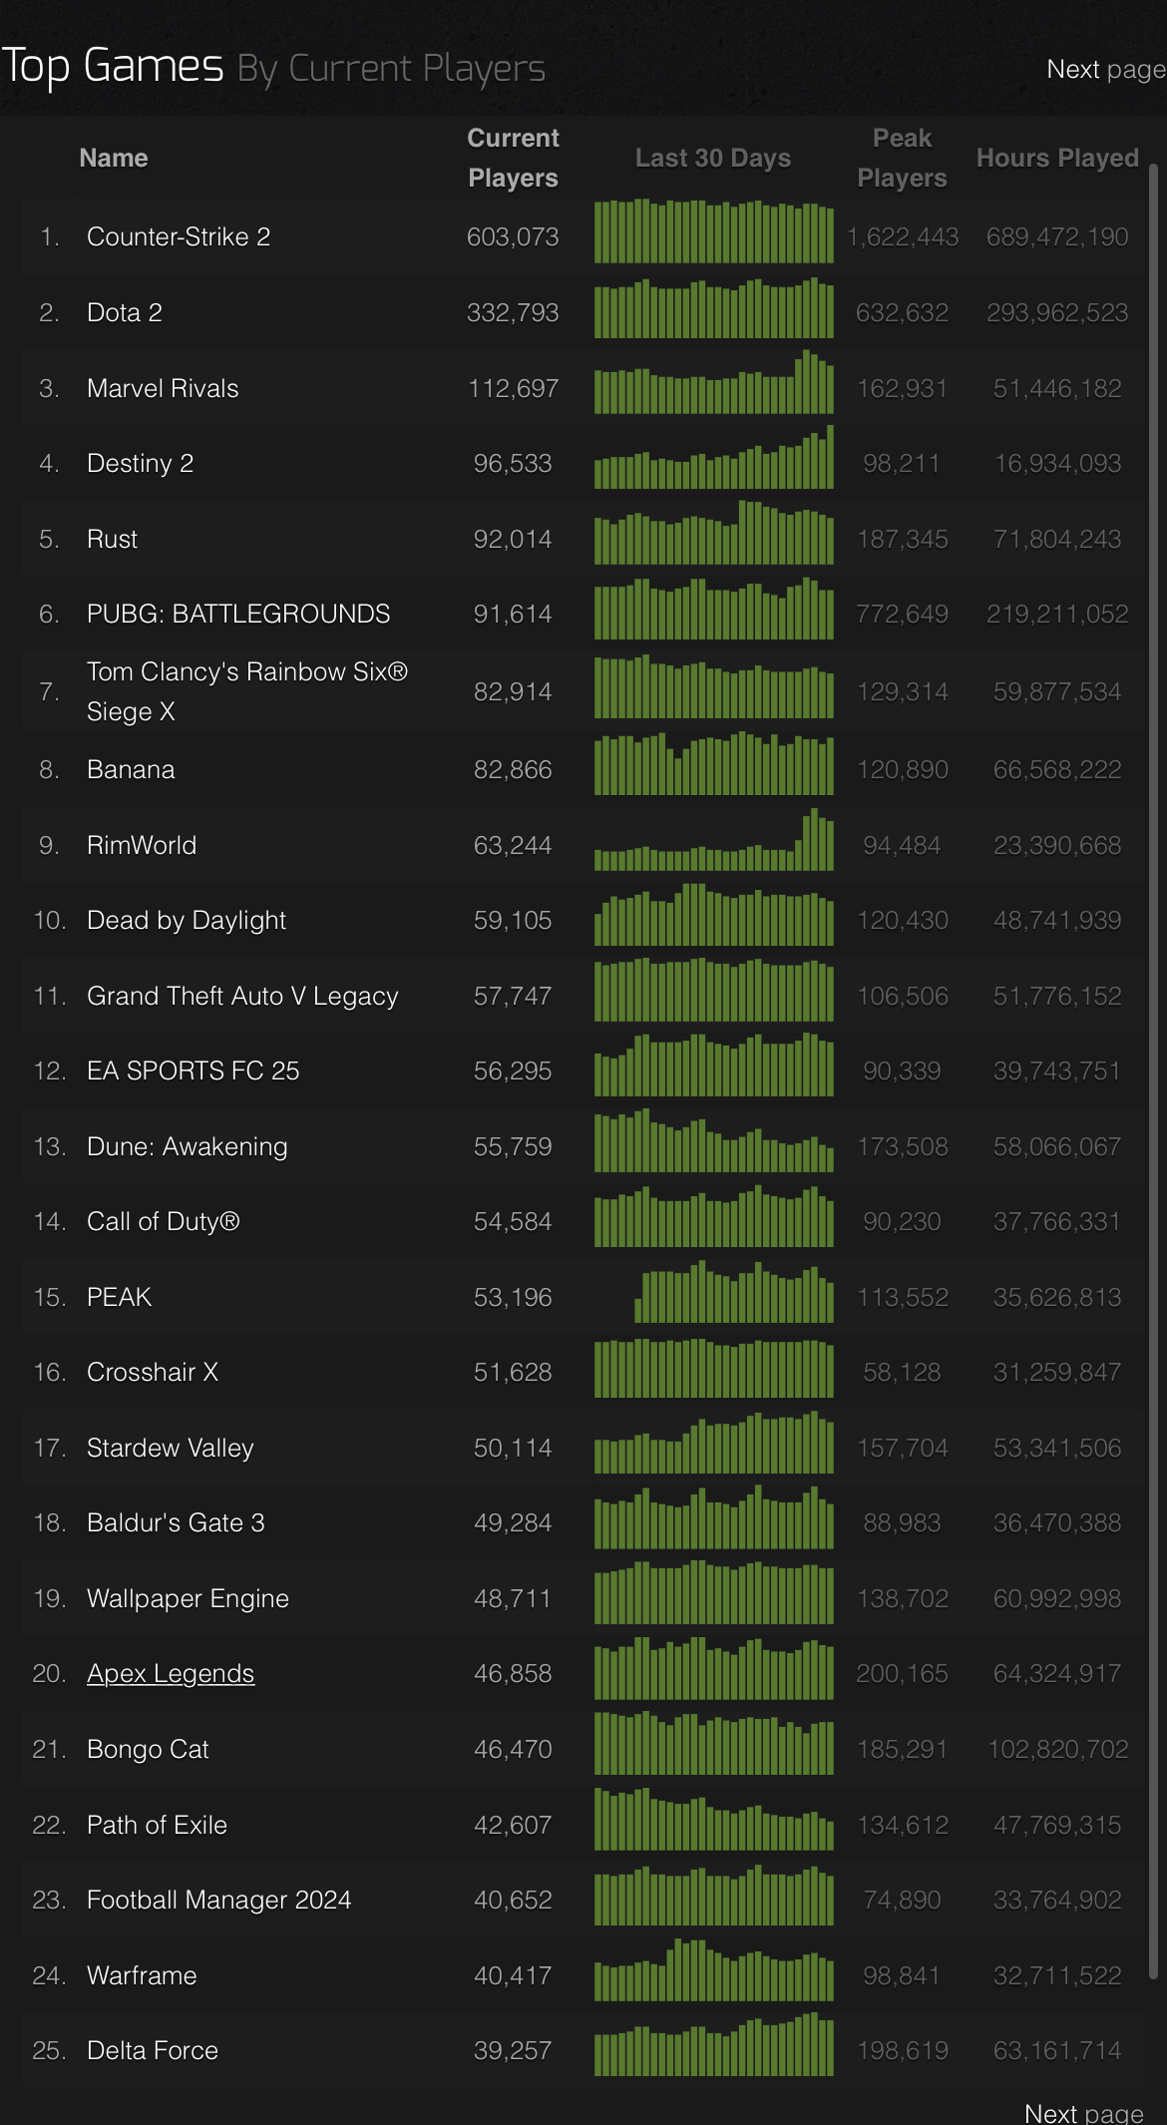Open the Dune: Awakening page
The width and height of the screenshot is (1167, 2125).
click(x=188, y=1146)
